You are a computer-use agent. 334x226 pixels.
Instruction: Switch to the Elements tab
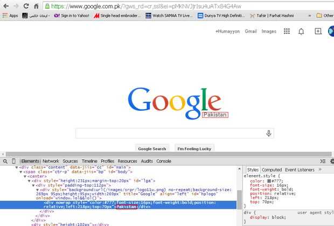coord(30,161)
